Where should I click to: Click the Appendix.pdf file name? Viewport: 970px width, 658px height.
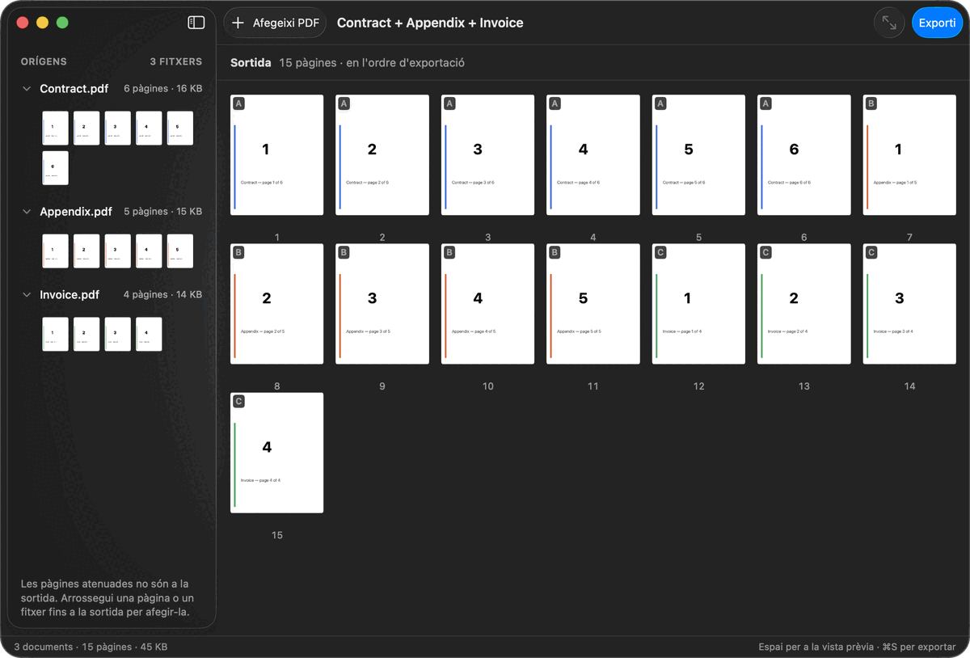click(76, 212)
